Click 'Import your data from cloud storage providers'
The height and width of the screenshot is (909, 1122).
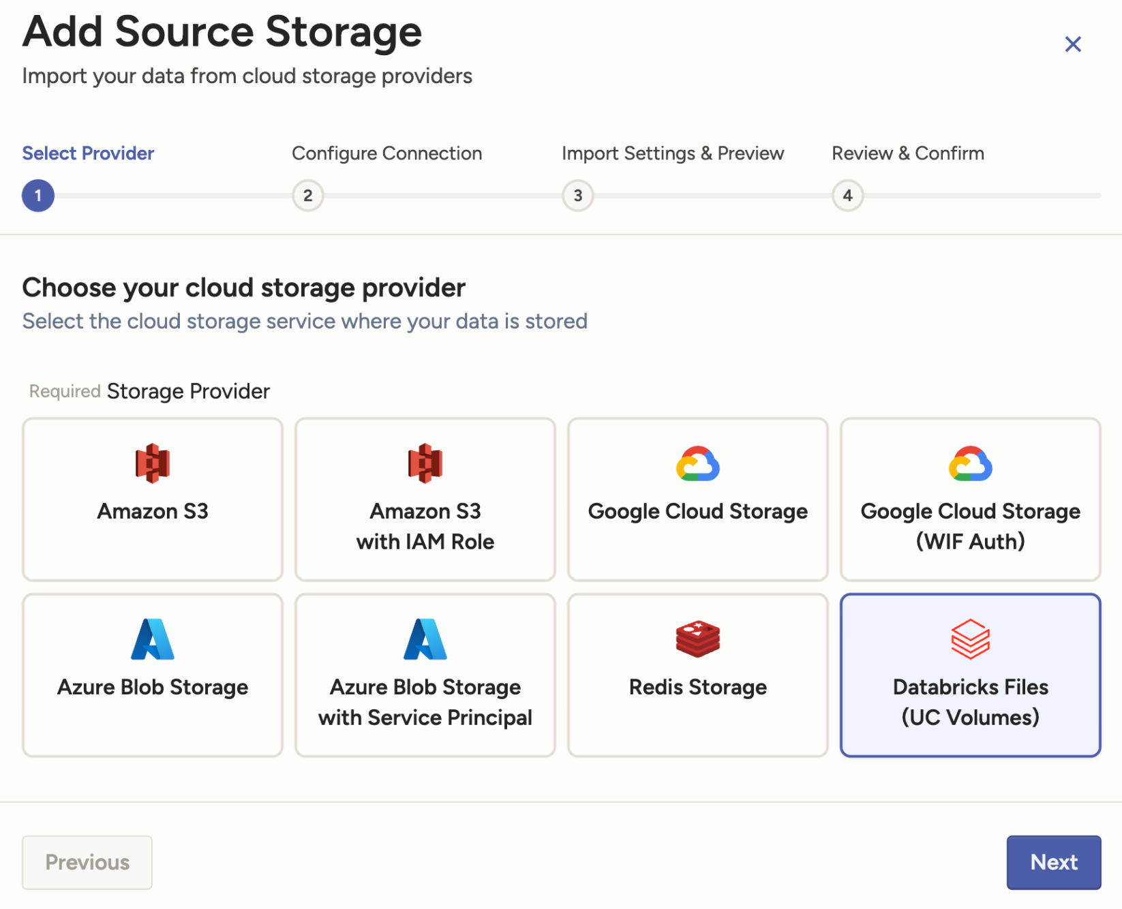coord(247,76)
